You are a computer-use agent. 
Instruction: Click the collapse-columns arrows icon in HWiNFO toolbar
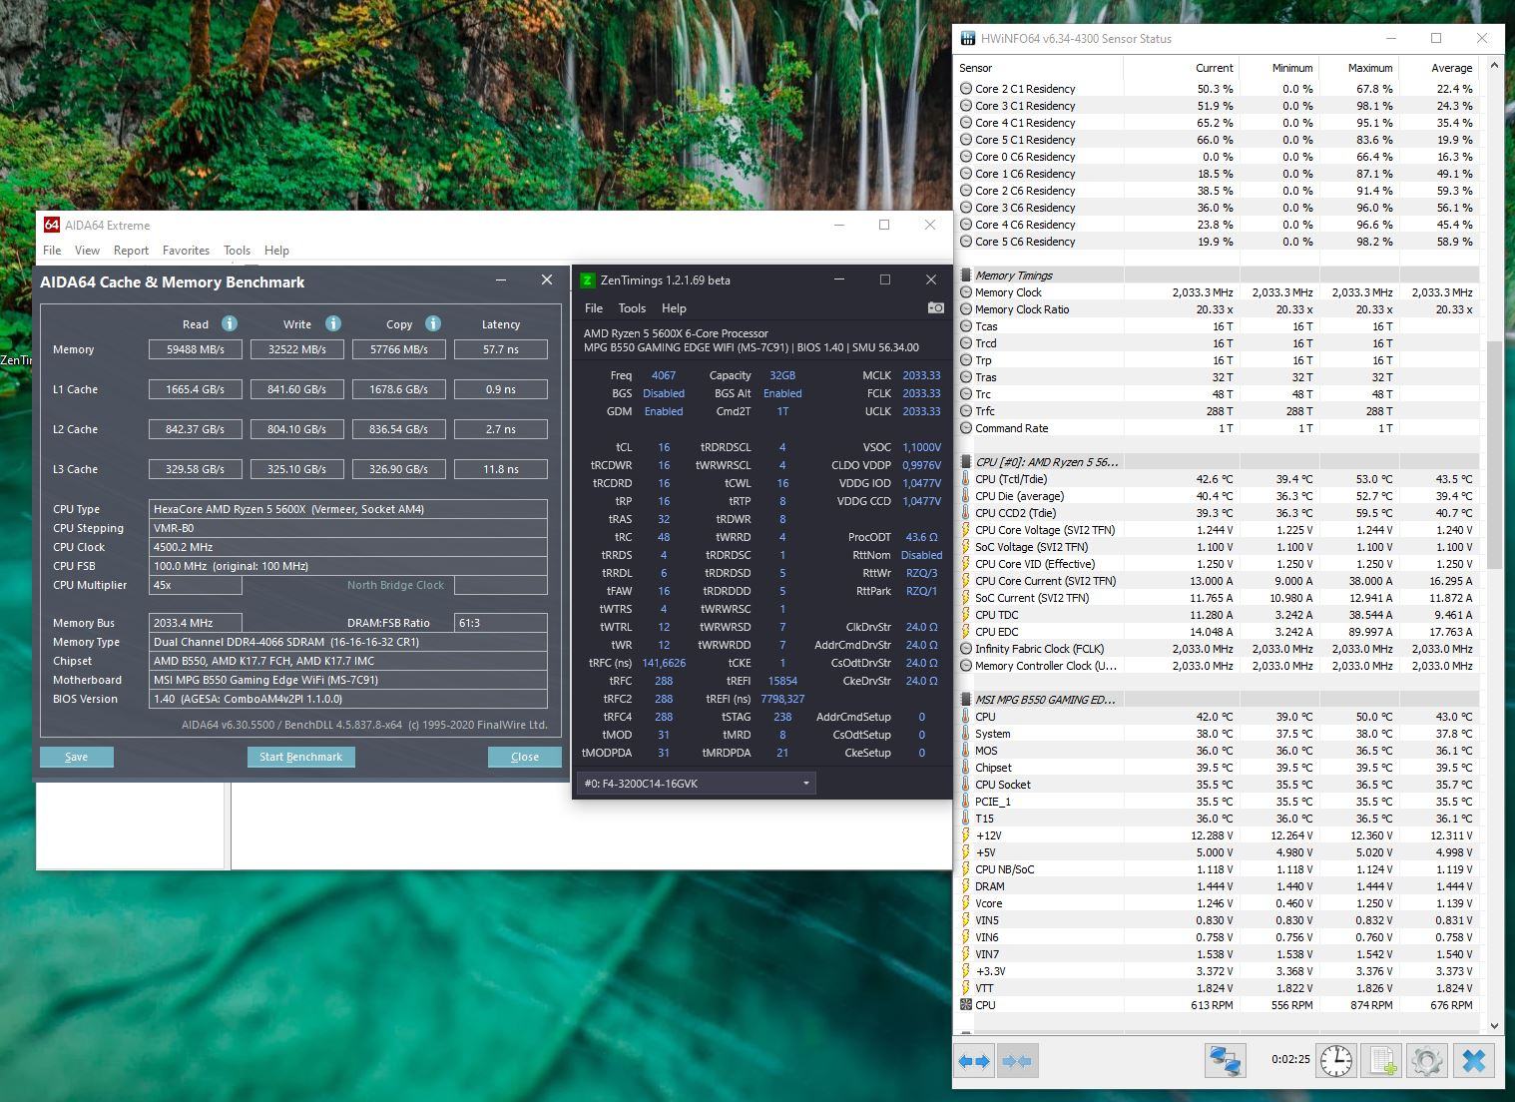pos(1017,1061)
